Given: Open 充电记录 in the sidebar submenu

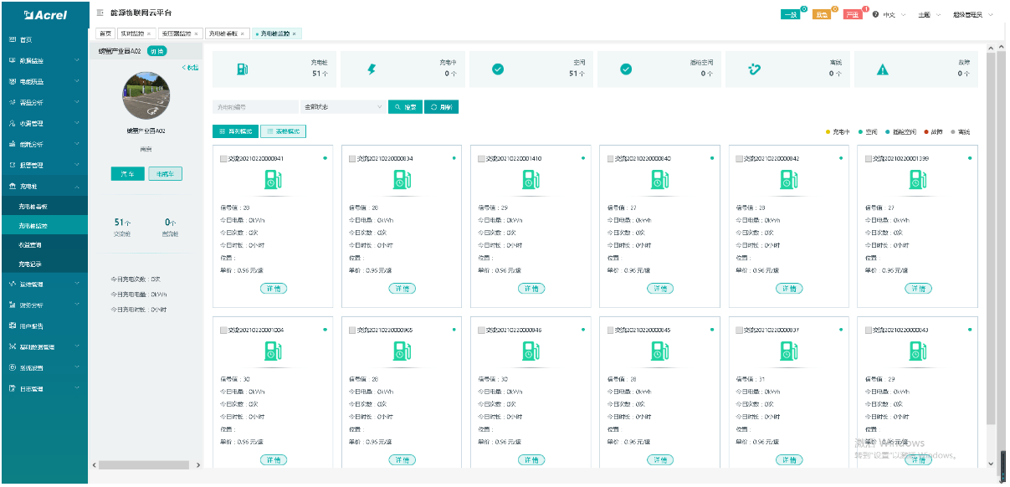Looking at the screenshot, I should pos(30,264).
